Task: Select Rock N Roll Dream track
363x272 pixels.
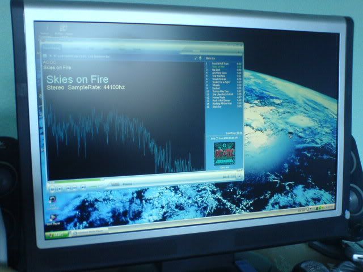Action: [x=223, y=101]
